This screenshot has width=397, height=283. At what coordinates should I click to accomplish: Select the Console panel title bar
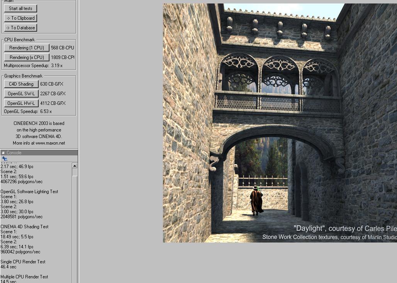coord(39,153)
